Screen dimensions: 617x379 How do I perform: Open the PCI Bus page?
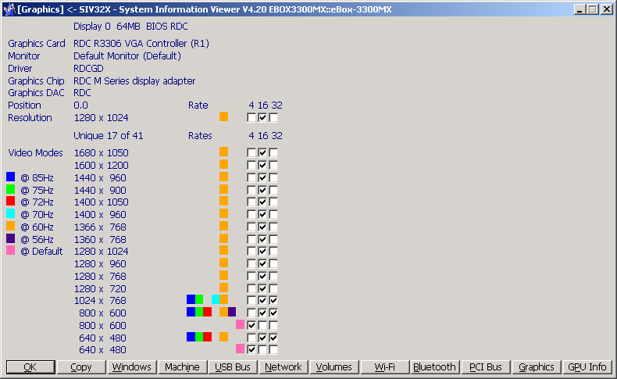tap(485, 366)
